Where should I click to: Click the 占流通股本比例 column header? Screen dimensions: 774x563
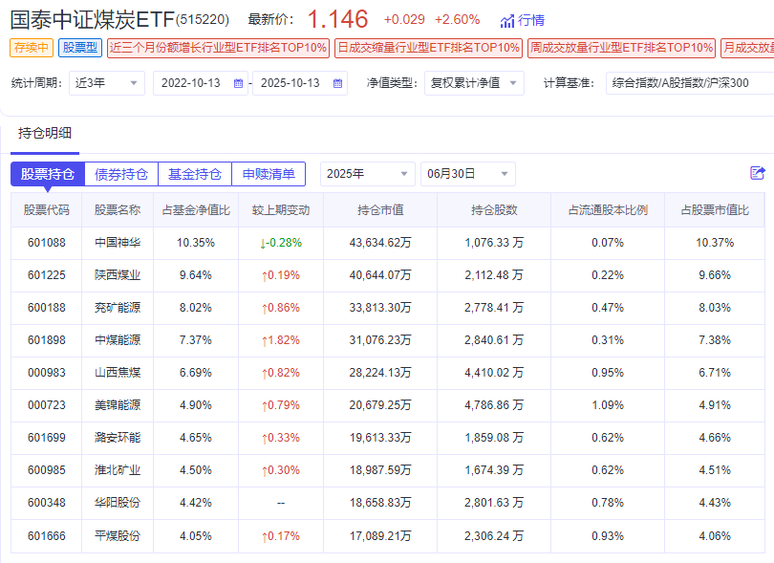point(608,210)
